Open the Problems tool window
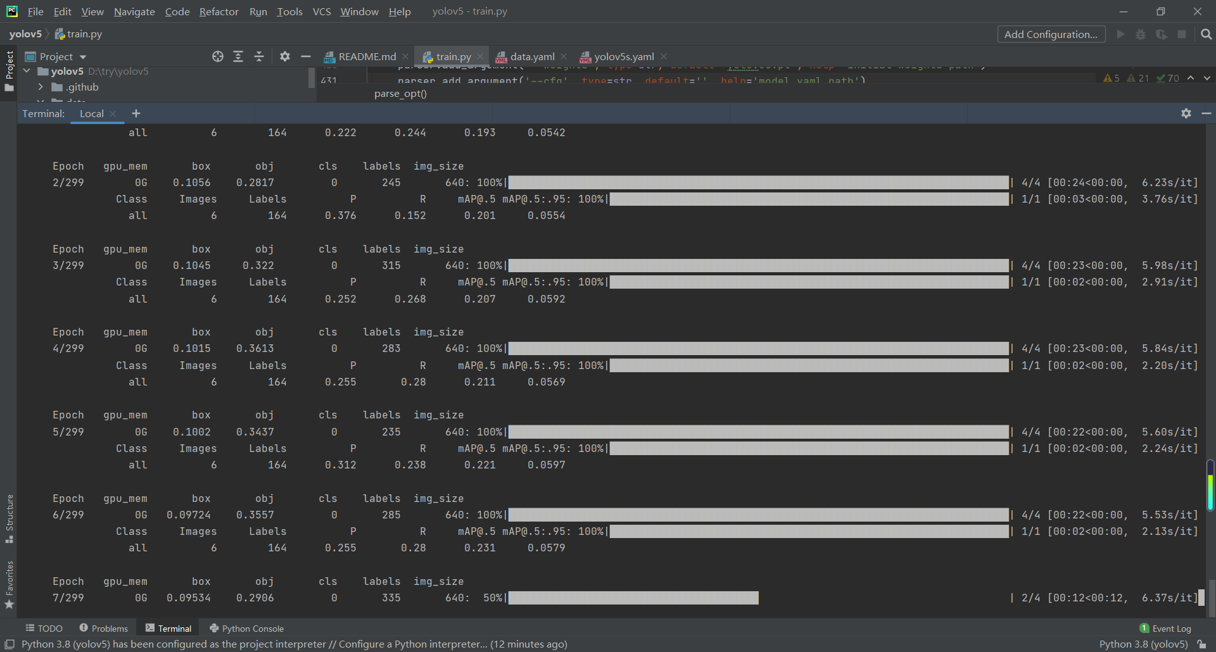The width and height of the screenshot is (1216, 652). pyautogui.click(x=103, y=628)
